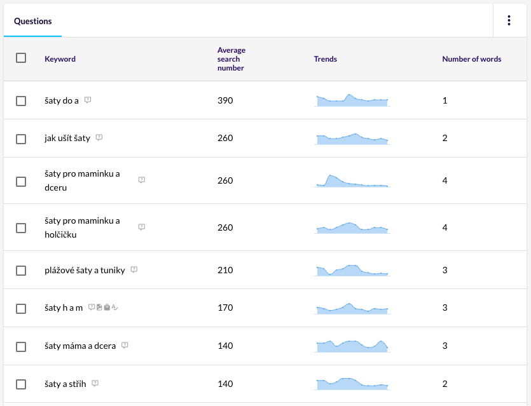531x406 pixels.
Task: View trend chart for "šaty h a m"
Action: point(352,309)
